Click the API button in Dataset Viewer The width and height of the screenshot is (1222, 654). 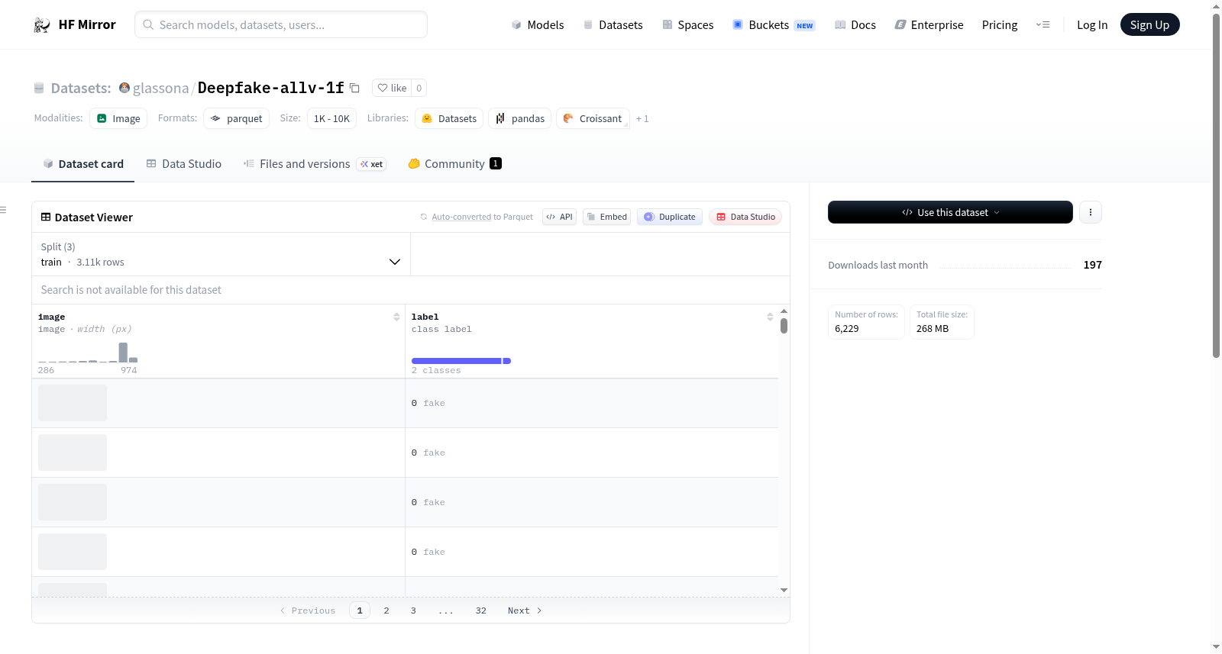559,217
